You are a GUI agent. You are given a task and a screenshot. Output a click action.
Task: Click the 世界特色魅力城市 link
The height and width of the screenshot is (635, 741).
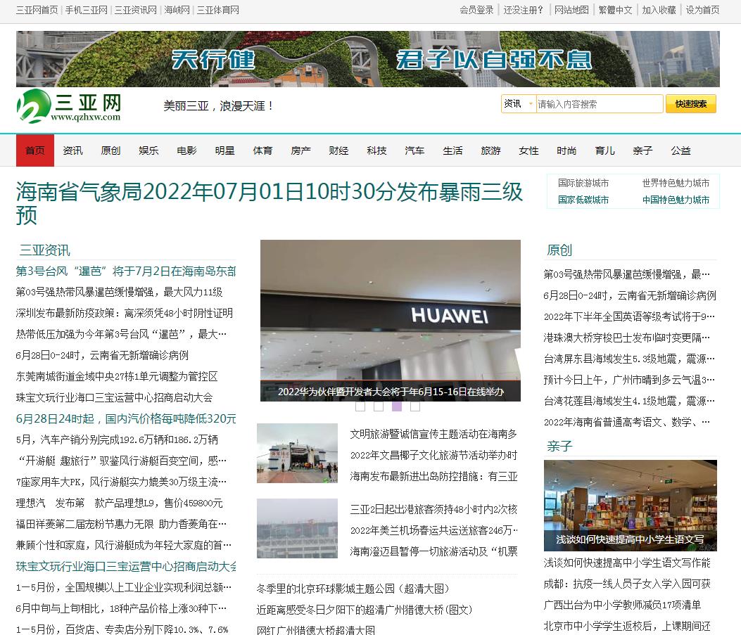(x=676, y=183)
